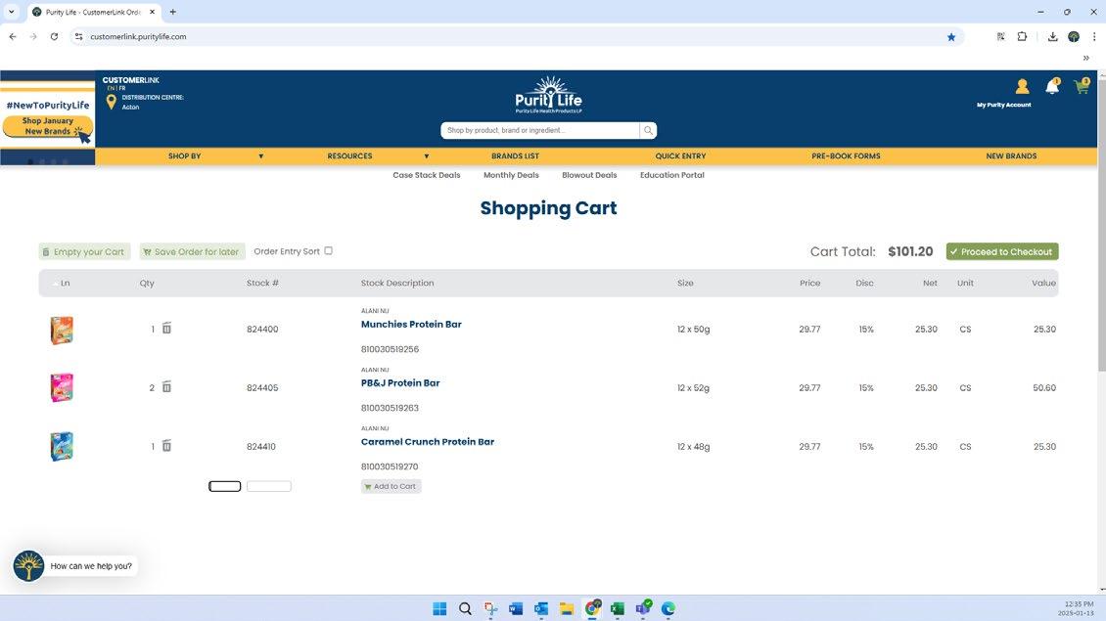Delete the PB&J Protein Bar line

click(166, 387)
